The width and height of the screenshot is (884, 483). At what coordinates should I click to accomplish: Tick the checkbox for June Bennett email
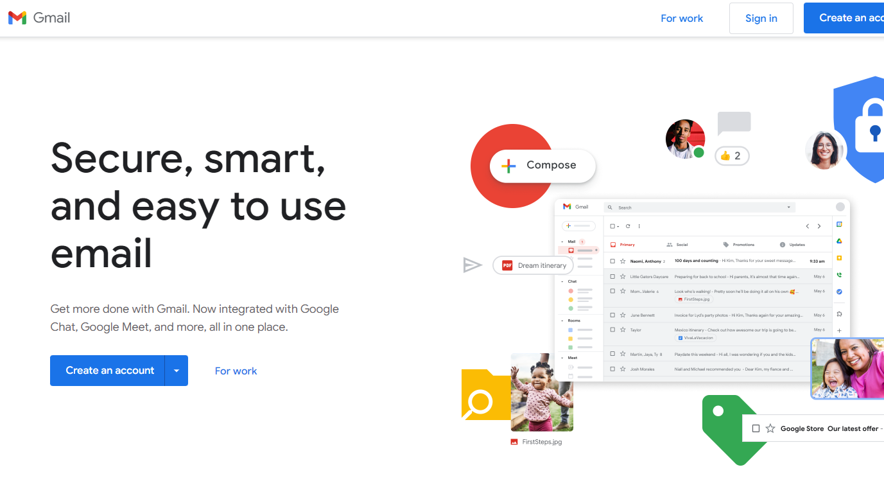[612, 315]
